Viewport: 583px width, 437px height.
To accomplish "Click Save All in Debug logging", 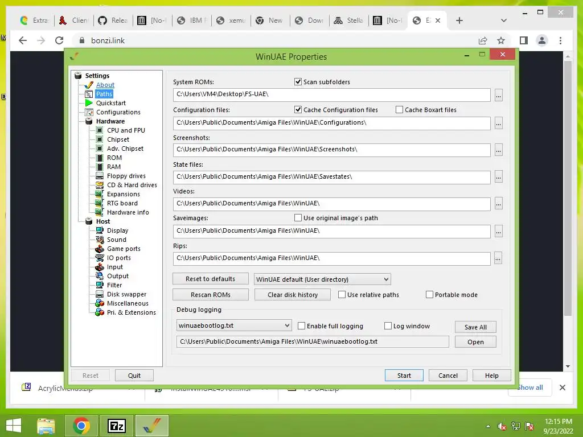I will [x=475, y=327].
